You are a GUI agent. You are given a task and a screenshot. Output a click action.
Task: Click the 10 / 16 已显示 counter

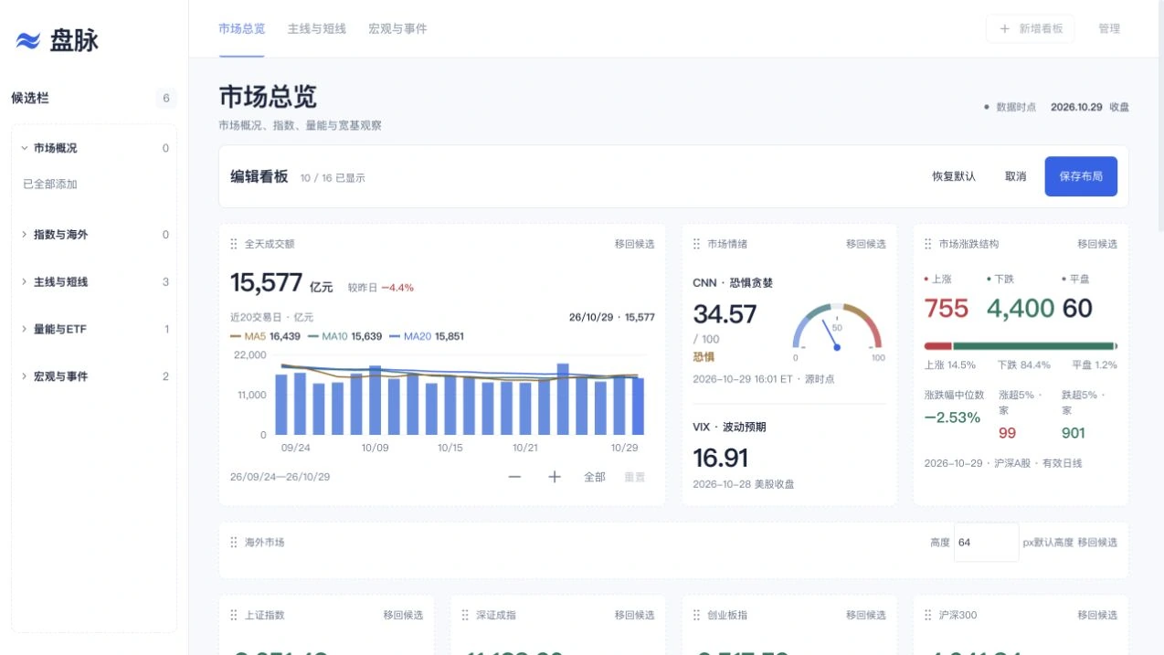coord(333,178)
